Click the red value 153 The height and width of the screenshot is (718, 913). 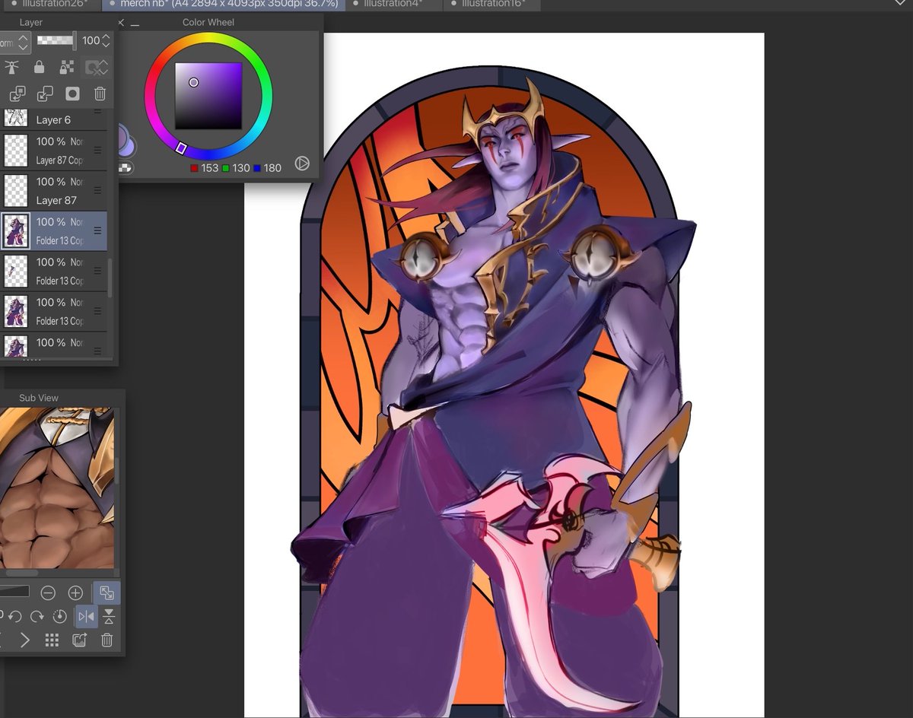pos(210,167)
